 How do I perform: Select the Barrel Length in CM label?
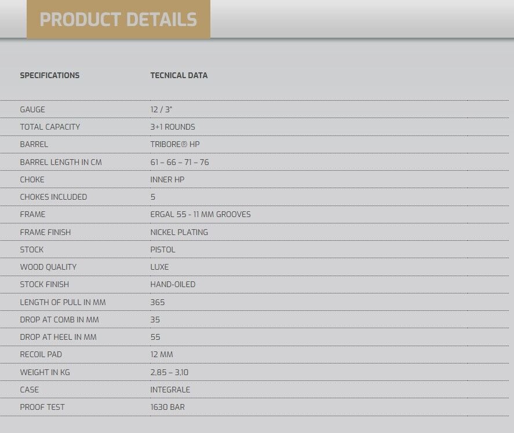click(61, 162)
